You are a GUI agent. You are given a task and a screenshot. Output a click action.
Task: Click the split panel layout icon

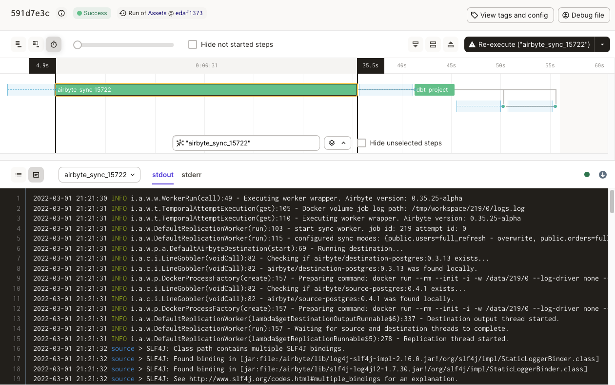point(433,44)
